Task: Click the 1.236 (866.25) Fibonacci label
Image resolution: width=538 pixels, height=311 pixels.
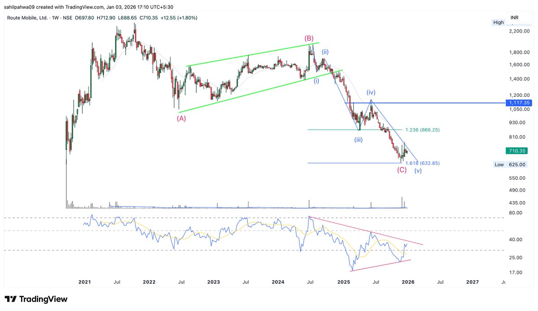Action: coord(422,130)
